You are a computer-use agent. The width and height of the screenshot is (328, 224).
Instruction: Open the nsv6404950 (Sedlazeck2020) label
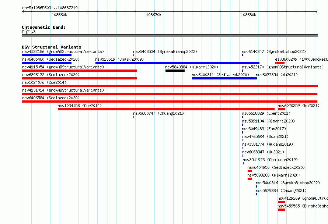(276, 167)
